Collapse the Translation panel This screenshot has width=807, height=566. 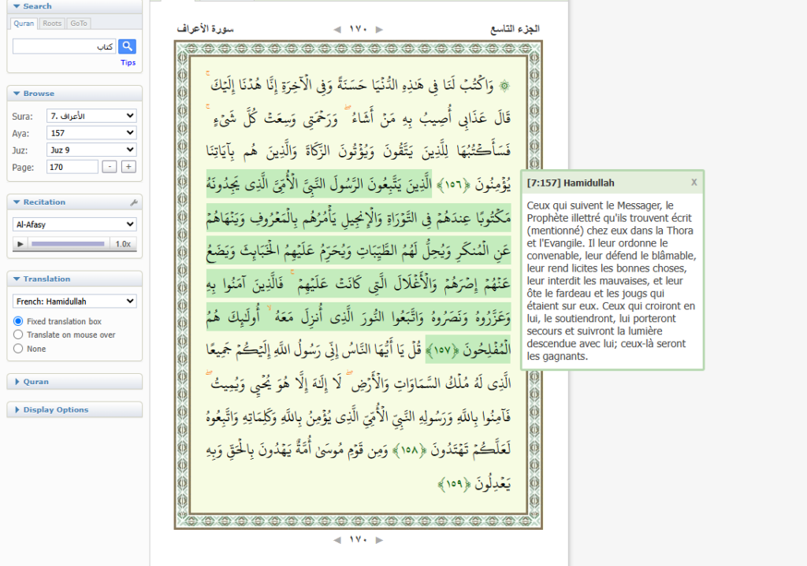(42, 279)
